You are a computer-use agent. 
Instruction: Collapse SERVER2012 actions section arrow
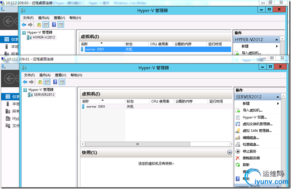coord(277,97)
